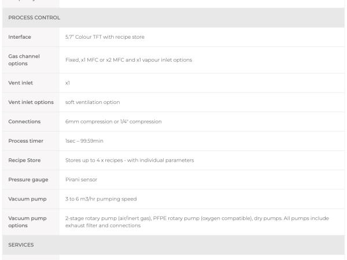Select the Vacuum pump options label

click(27, 222)
